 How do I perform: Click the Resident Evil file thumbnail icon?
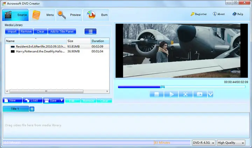pos(13,47)
